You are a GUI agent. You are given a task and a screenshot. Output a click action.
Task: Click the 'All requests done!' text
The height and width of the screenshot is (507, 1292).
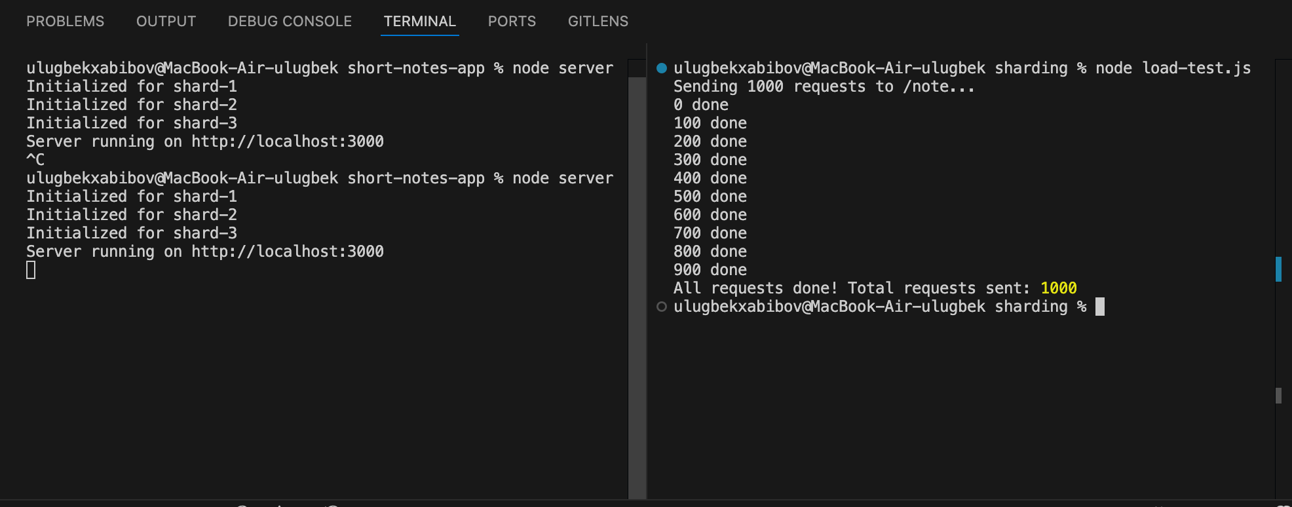[756, 288]
